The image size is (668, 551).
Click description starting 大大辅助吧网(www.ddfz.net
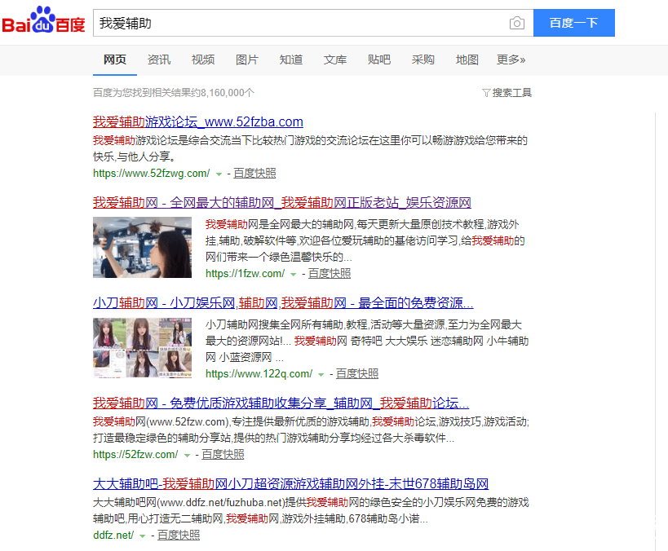pos(311,510)
